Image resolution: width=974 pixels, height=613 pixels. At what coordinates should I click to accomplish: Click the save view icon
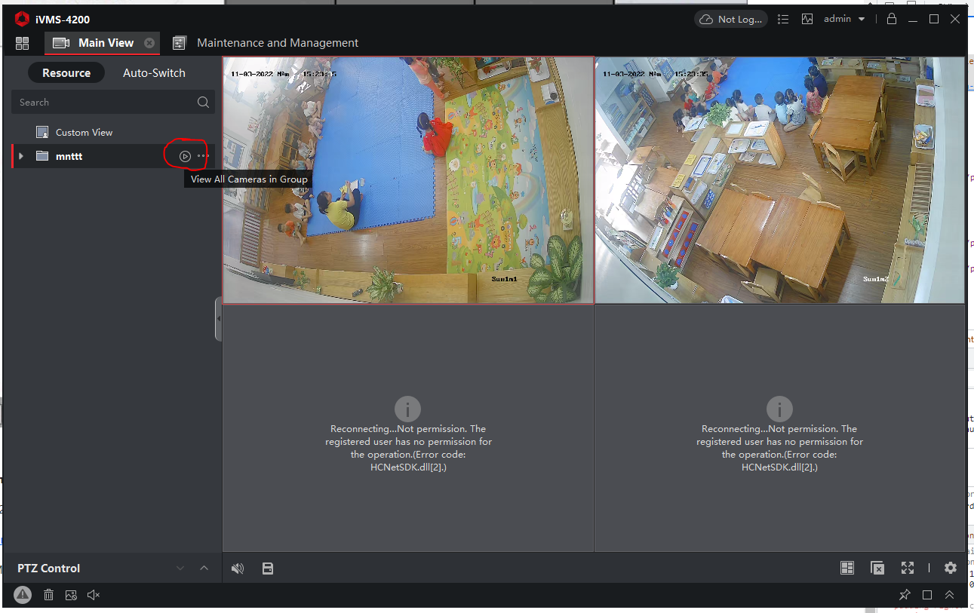(267, 569)
